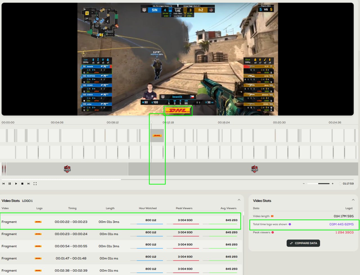Screen dimensions: 360x275
Task: Click the DHL logo in fragment 00:01:47 row
Action: 38,258
